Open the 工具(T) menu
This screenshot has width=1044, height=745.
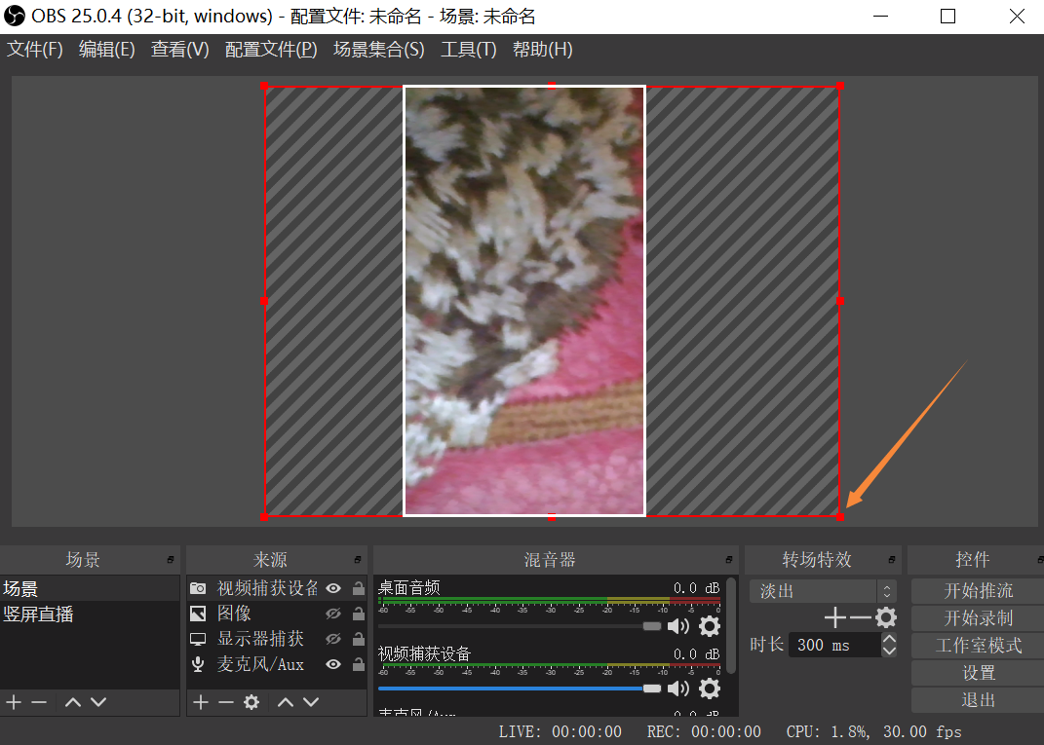(469, 50)
